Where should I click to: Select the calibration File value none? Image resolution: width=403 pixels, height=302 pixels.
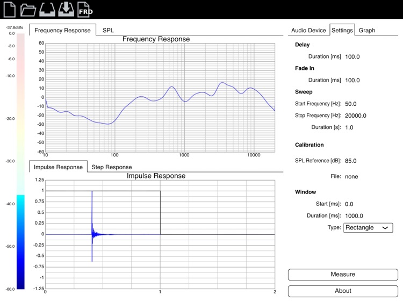pos(351,177)
